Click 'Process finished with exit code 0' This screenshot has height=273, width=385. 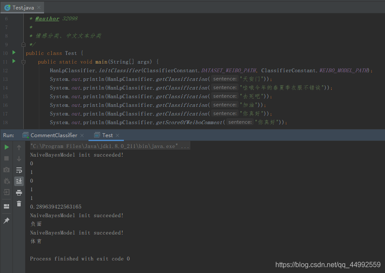(x=80, y=259)
